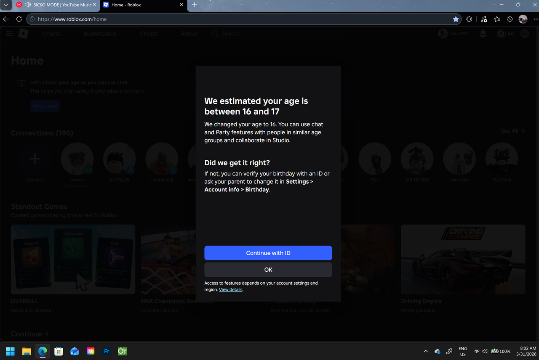The width and height of the screenshot is (539, 360).
Task: Open the Roblox hamburger menu
Action: pyautogui.click(x=9, y=34)
